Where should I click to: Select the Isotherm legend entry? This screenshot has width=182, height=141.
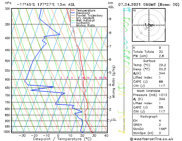pos(80,23)
